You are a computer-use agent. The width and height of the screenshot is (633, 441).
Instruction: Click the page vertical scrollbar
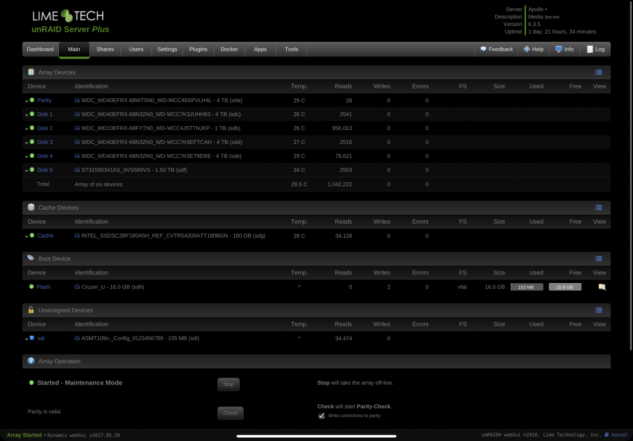pos(631,176)
